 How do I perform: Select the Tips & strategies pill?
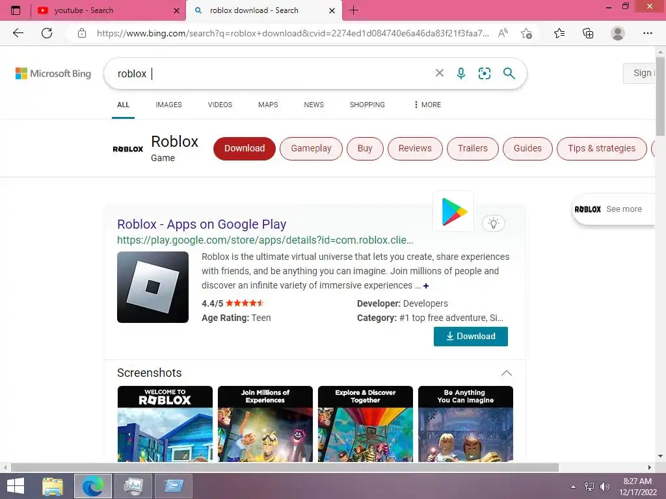(x=602, y=149)
